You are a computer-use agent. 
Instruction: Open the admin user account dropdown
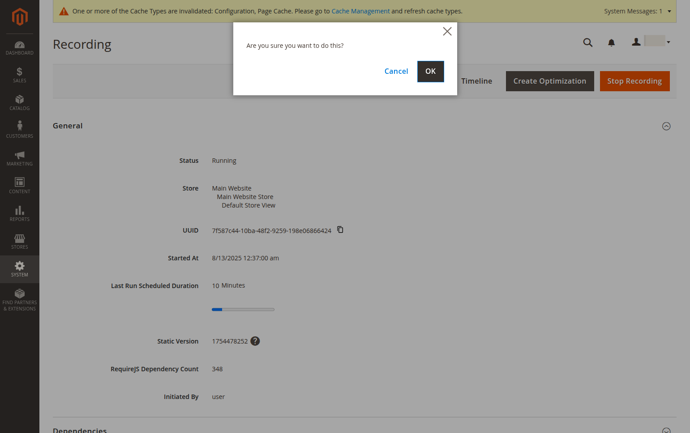tap(651, 42)
